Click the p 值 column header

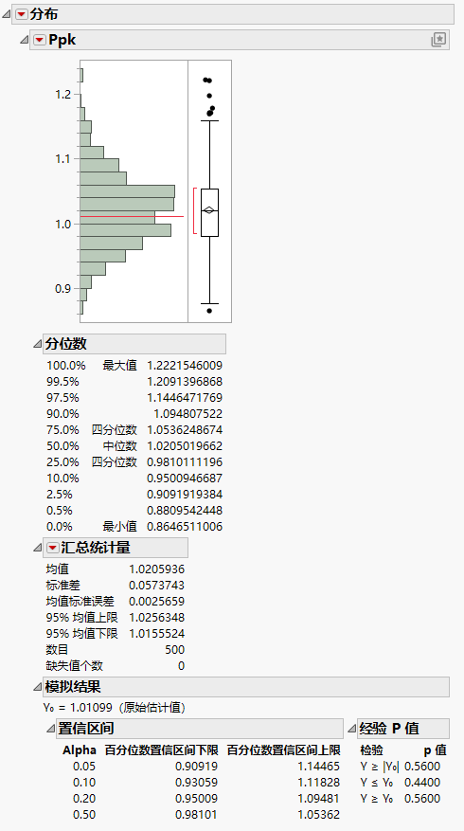(x=435, y=750)
